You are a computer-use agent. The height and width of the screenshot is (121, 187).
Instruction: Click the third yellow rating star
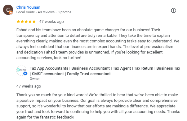[26, 22]
